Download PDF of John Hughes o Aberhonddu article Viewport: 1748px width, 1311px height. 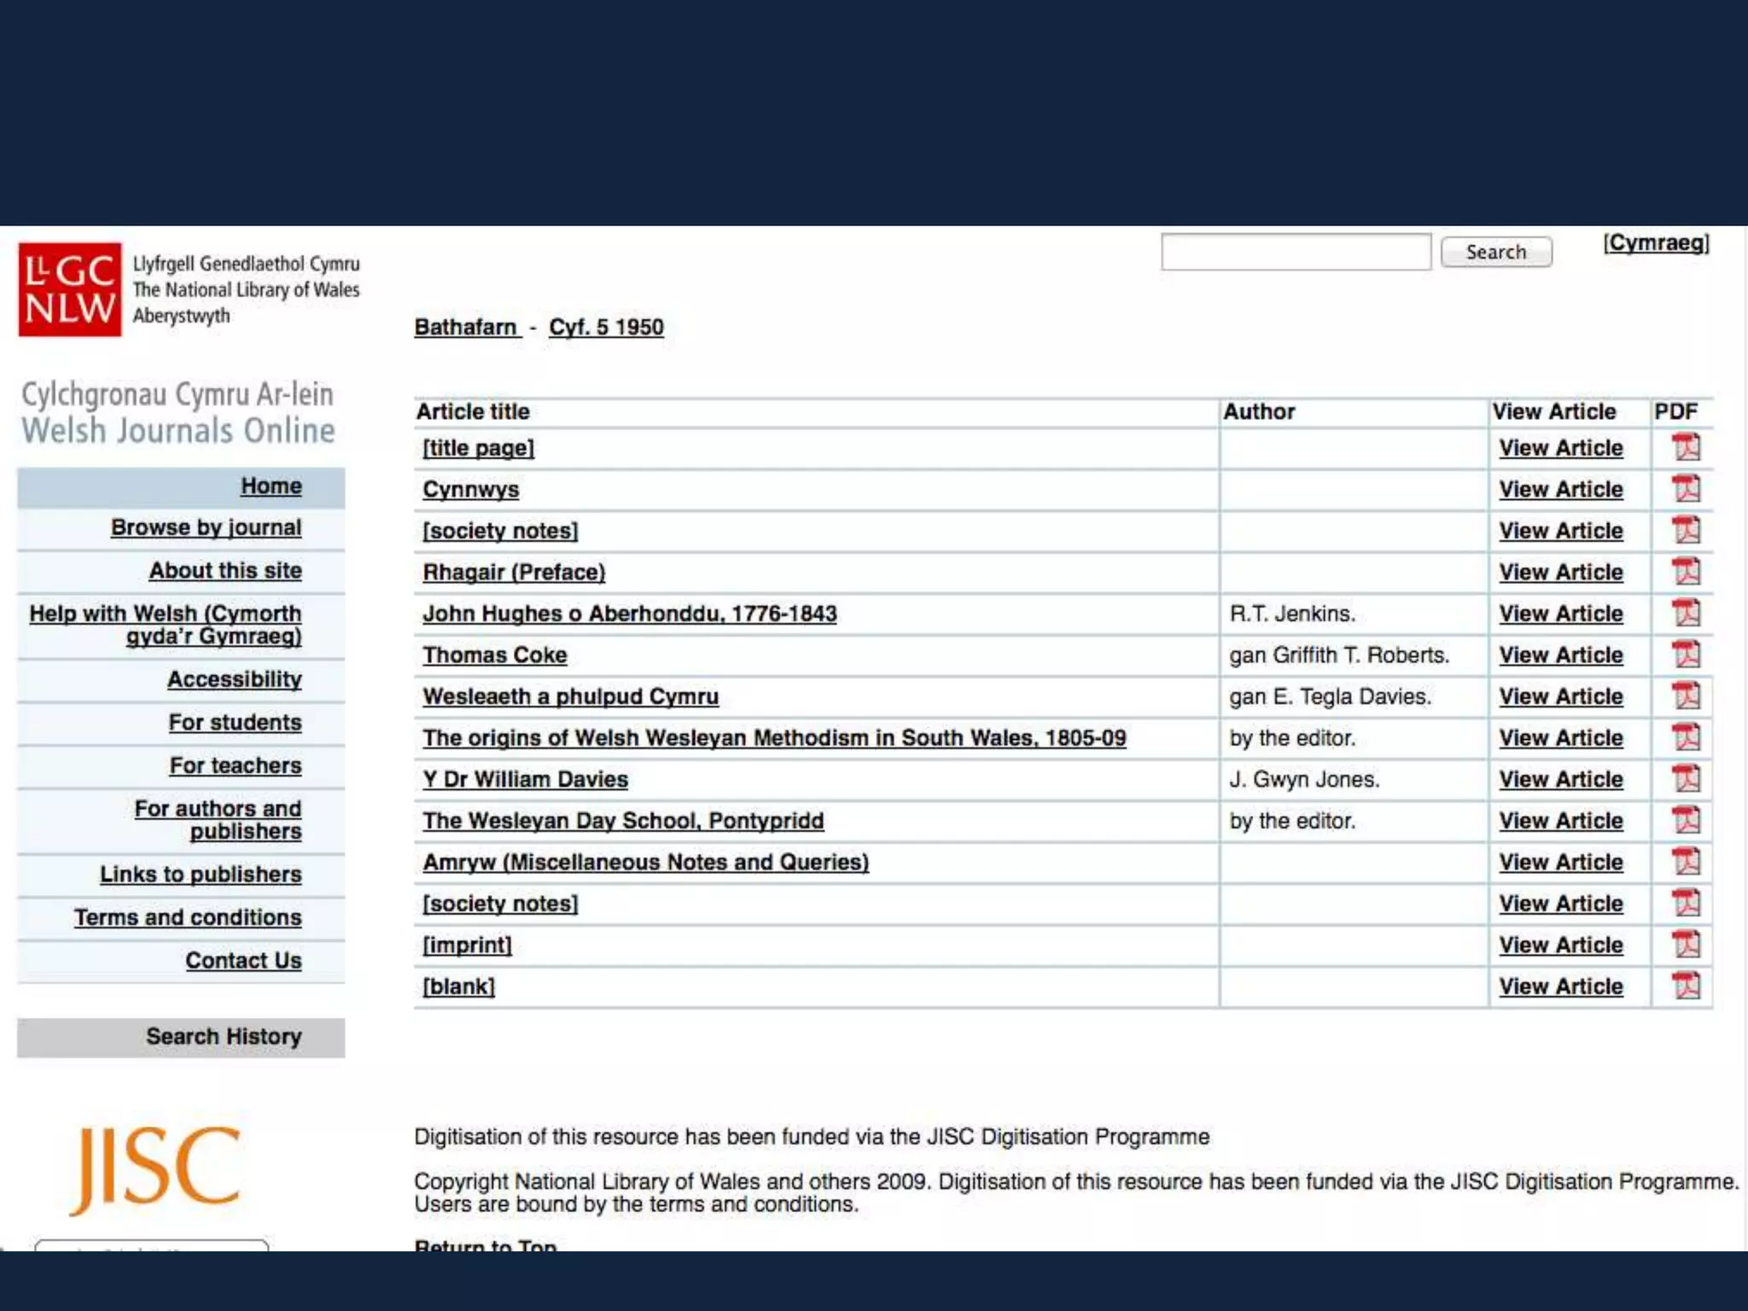pos(1686,613)
